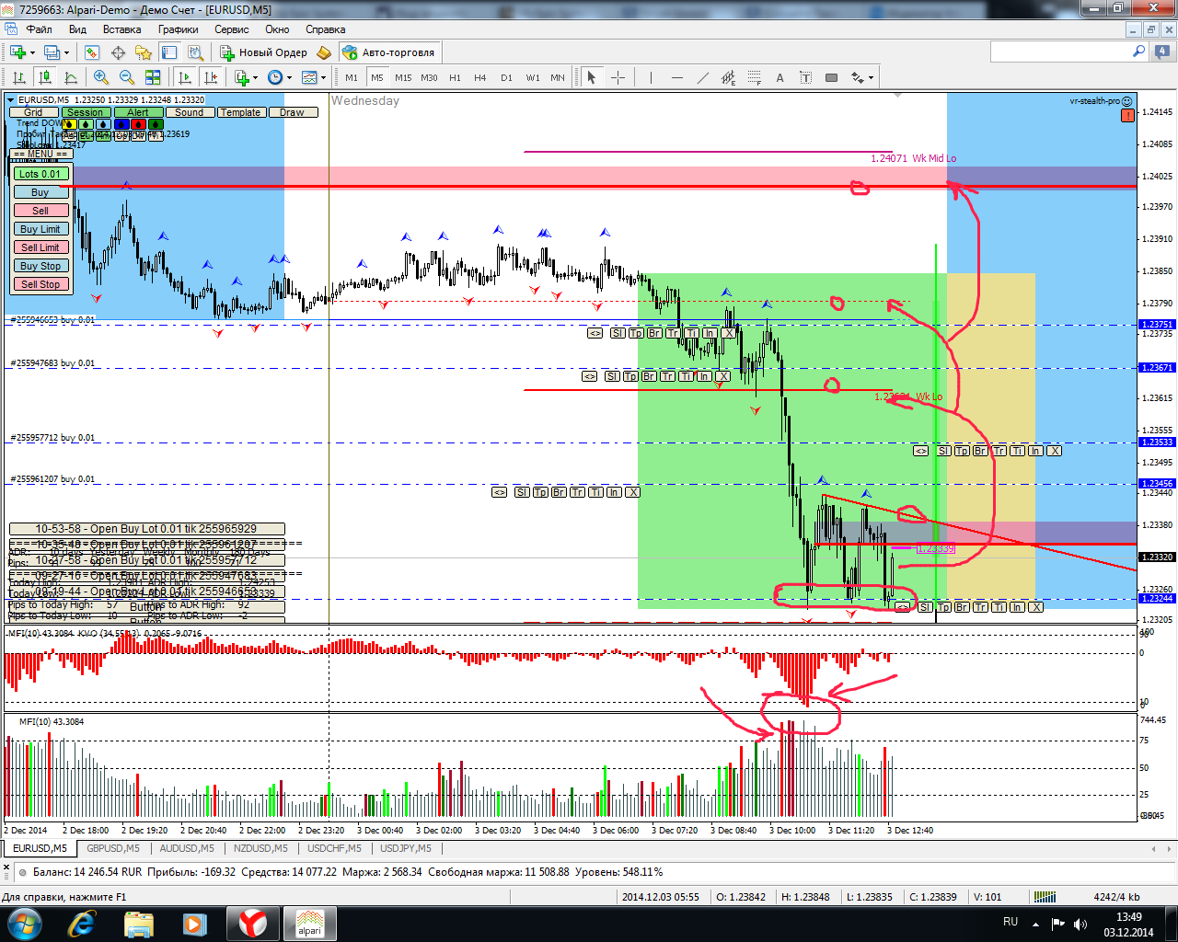Toggle chart shift from right edge
Screen dimensions: 1178x942
tap(211, 77)
